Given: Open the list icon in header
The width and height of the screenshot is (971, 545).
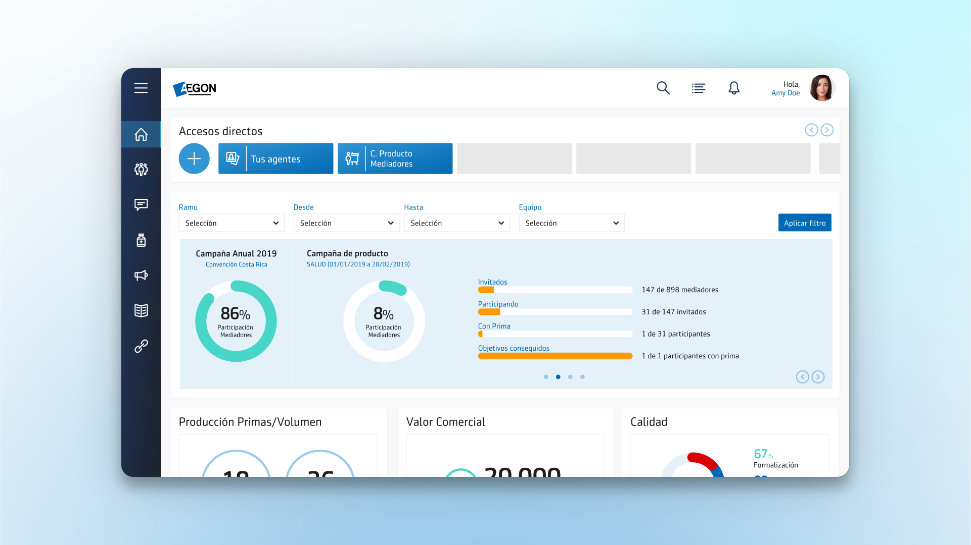Looking at the screenshot, I should [x=699, y=88].
